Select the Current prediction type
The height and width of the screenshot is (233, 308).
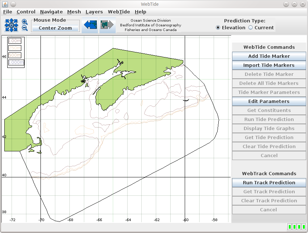click(250, 28)
